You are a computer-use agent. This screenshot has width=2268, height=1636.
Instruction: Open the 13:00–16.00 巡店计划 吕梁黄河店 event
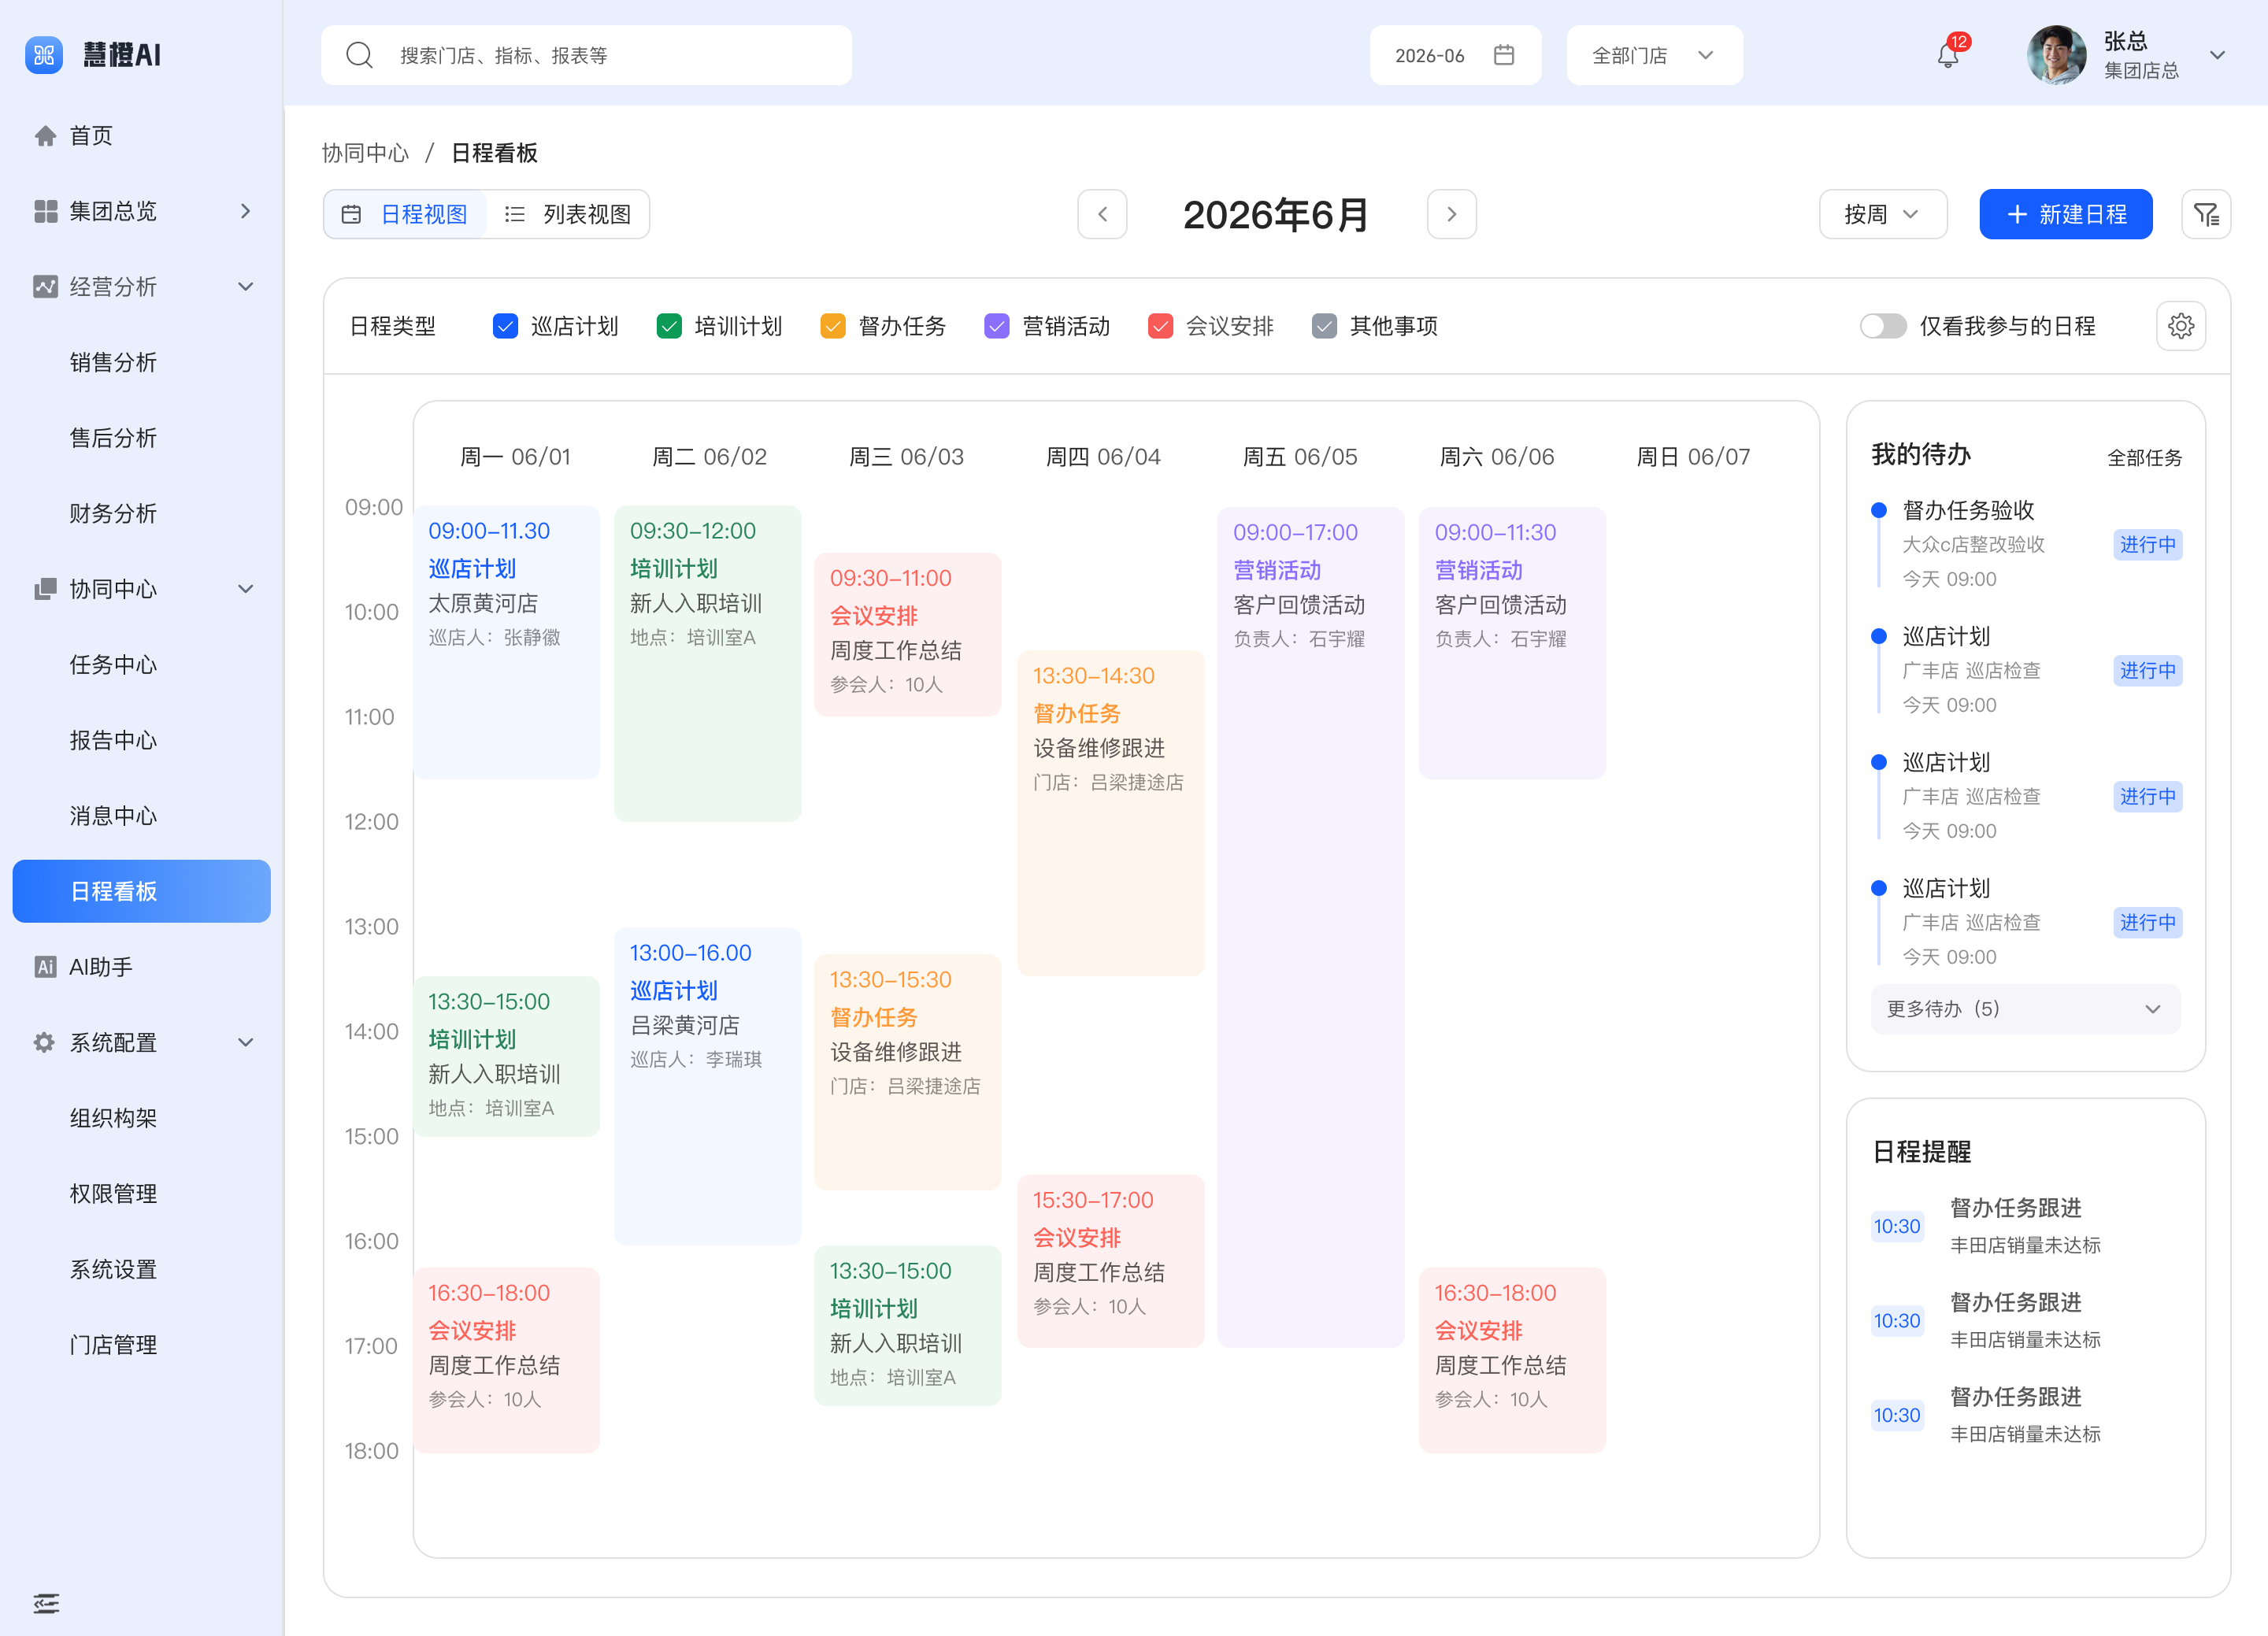(x=707, y=1086)
